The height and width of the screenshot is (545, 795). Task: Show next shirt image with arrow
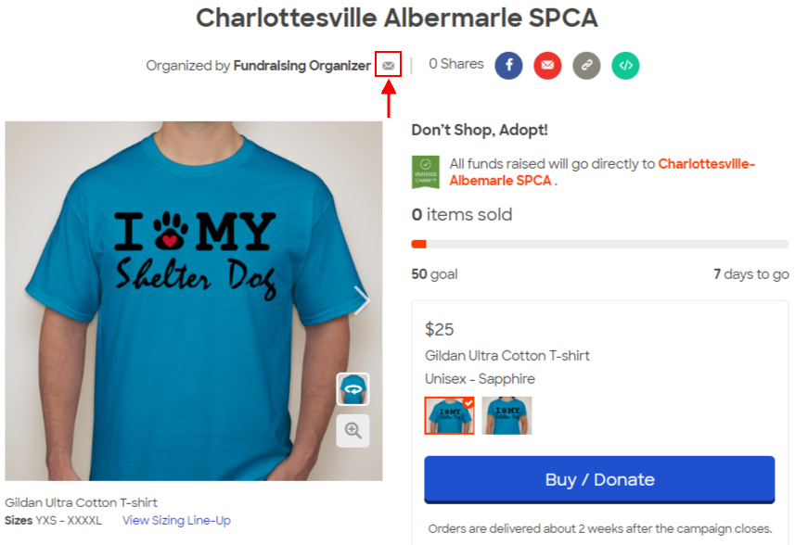[x=362, y=300]
